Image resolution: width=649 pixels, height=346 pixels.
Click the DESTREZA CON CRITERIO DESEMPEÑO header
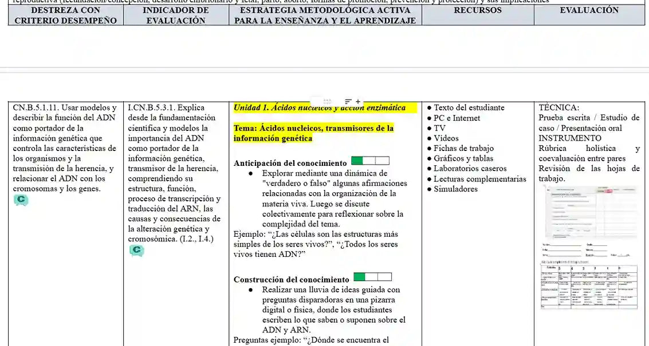click(65, 15)
